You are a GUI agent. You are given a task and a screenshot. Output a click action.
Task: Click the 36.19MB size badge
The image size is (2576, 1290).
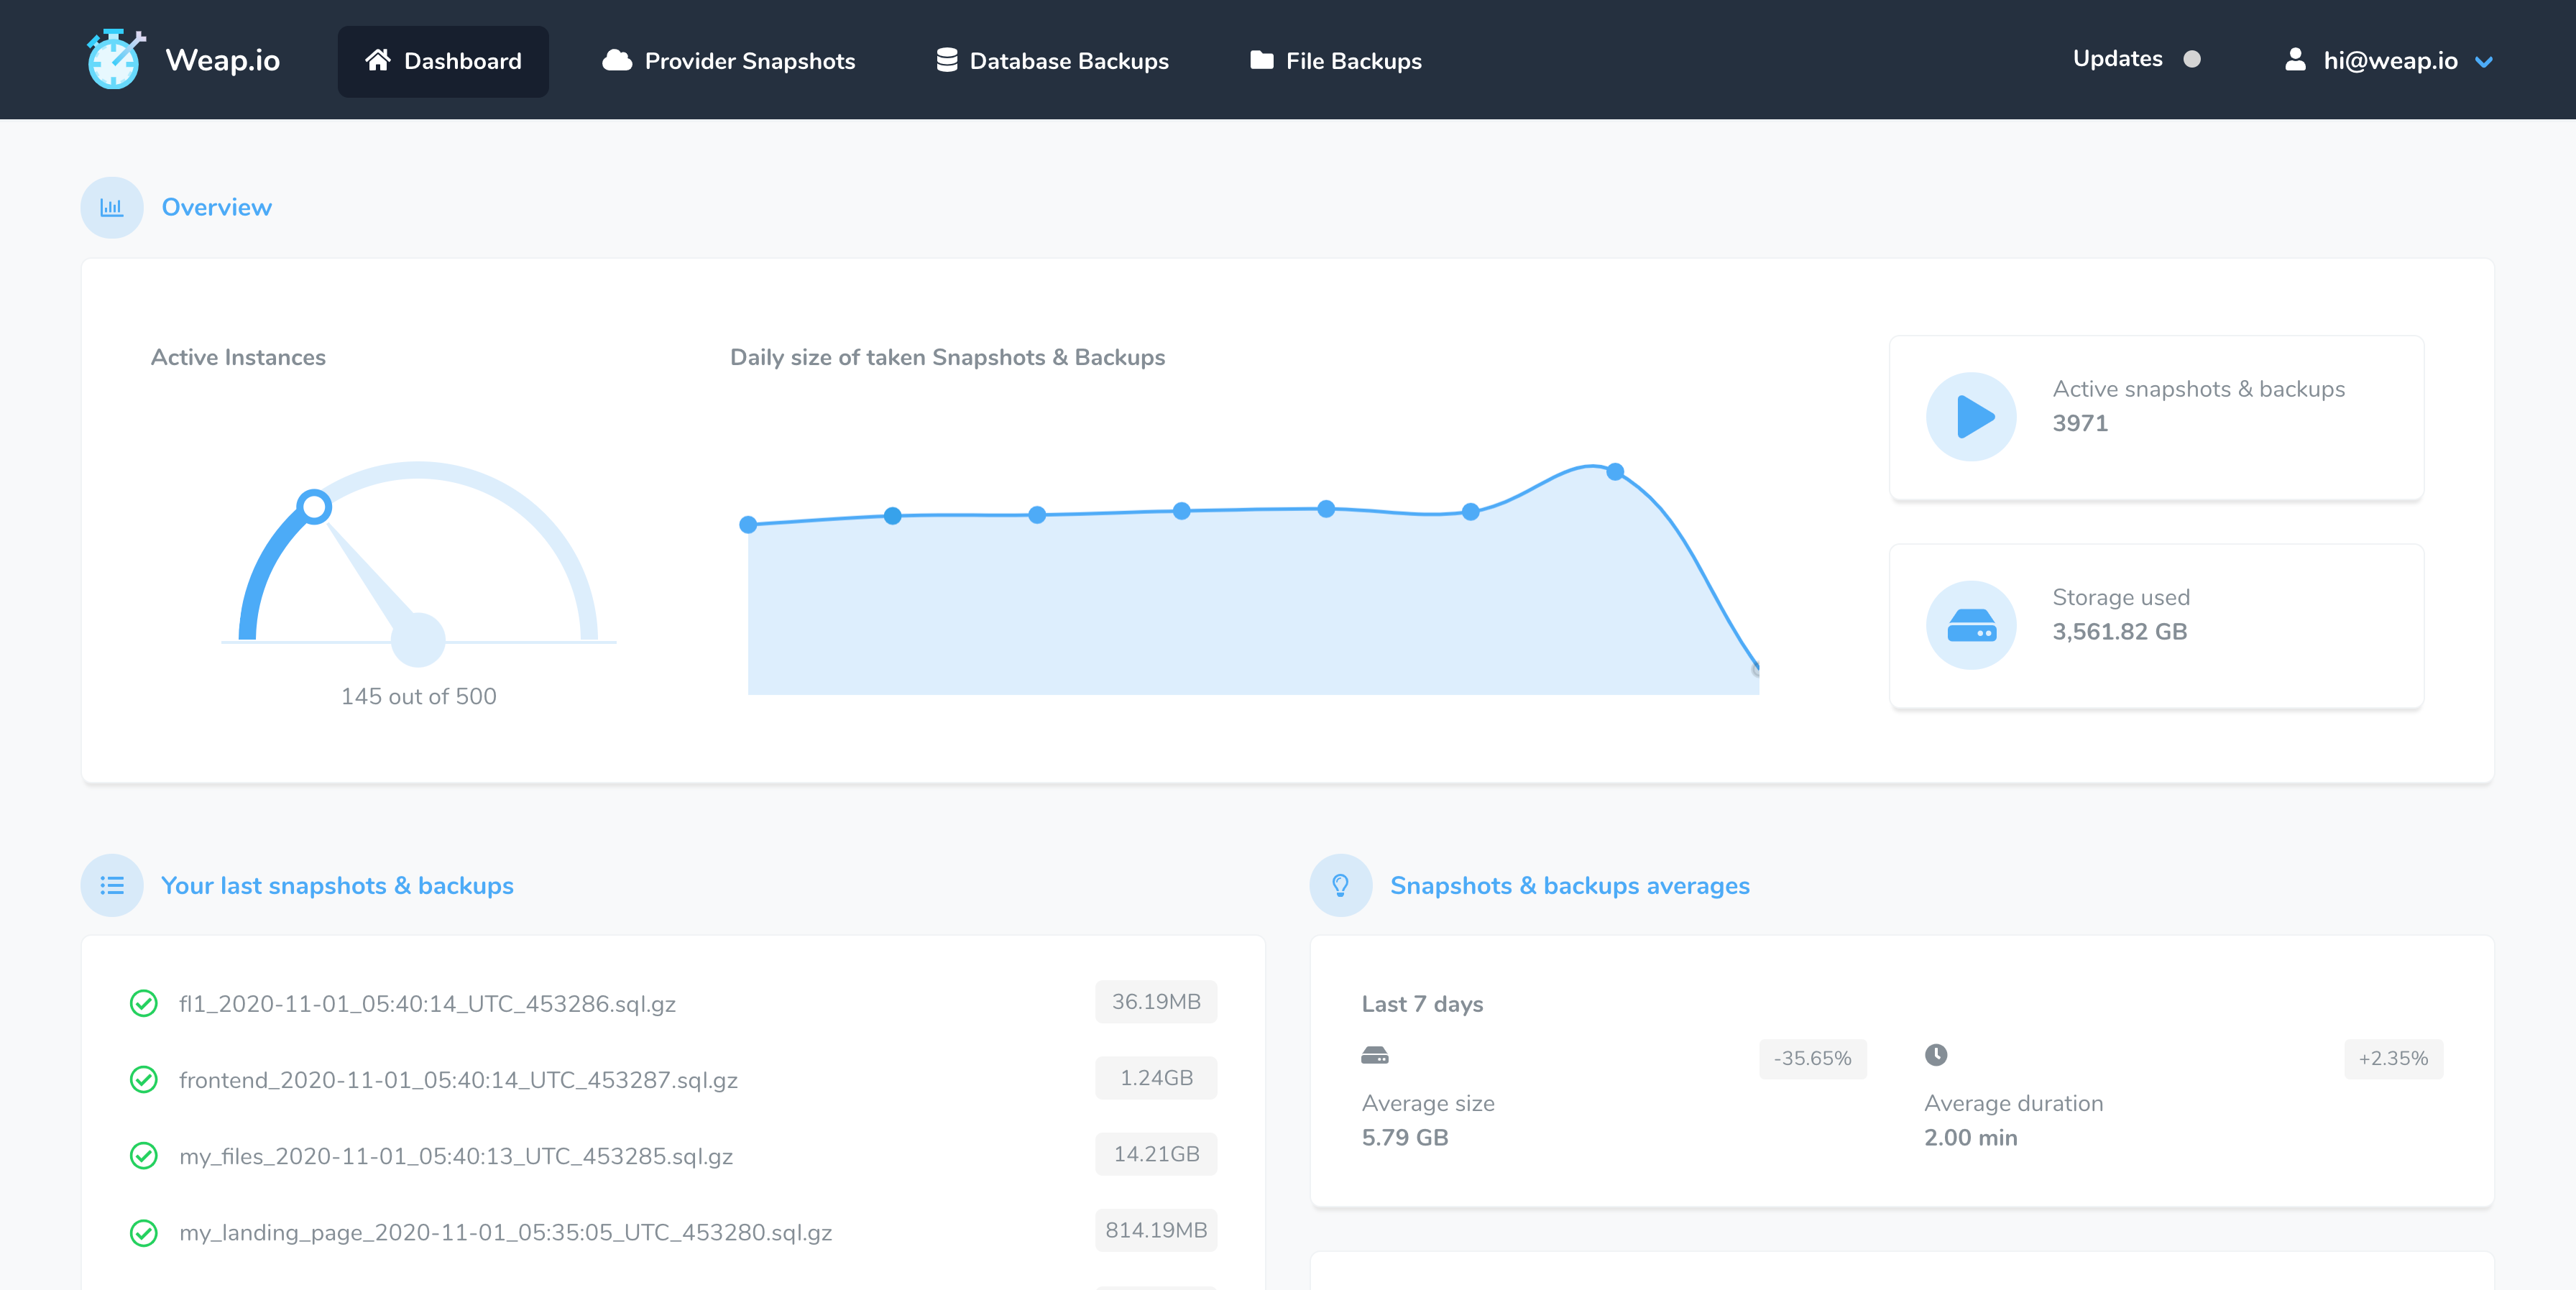pyautogui.click(x=1156, y=1001)
